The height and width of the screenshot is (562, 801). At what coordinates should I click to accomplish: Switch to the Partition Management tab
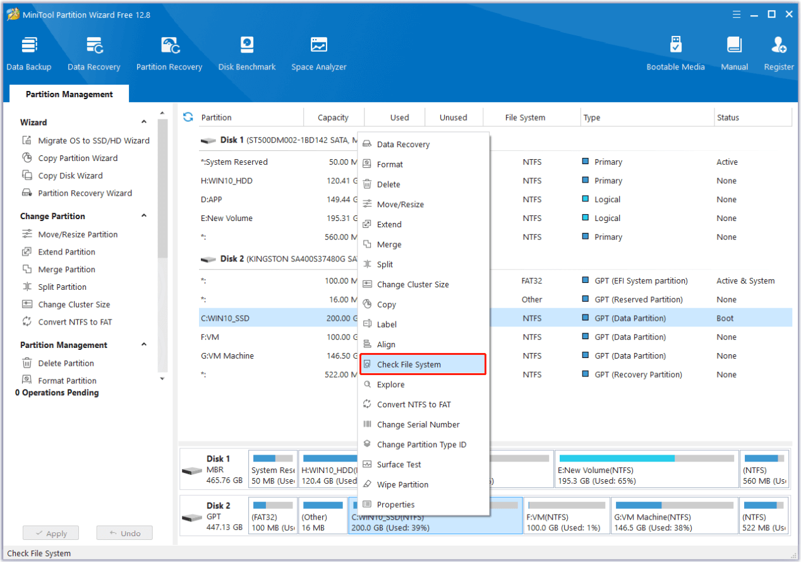pyautogui.click(x=69, y=94)
